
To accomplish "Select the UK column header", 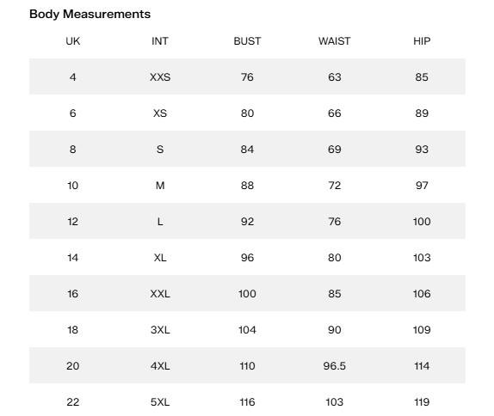I will [73, 41].
